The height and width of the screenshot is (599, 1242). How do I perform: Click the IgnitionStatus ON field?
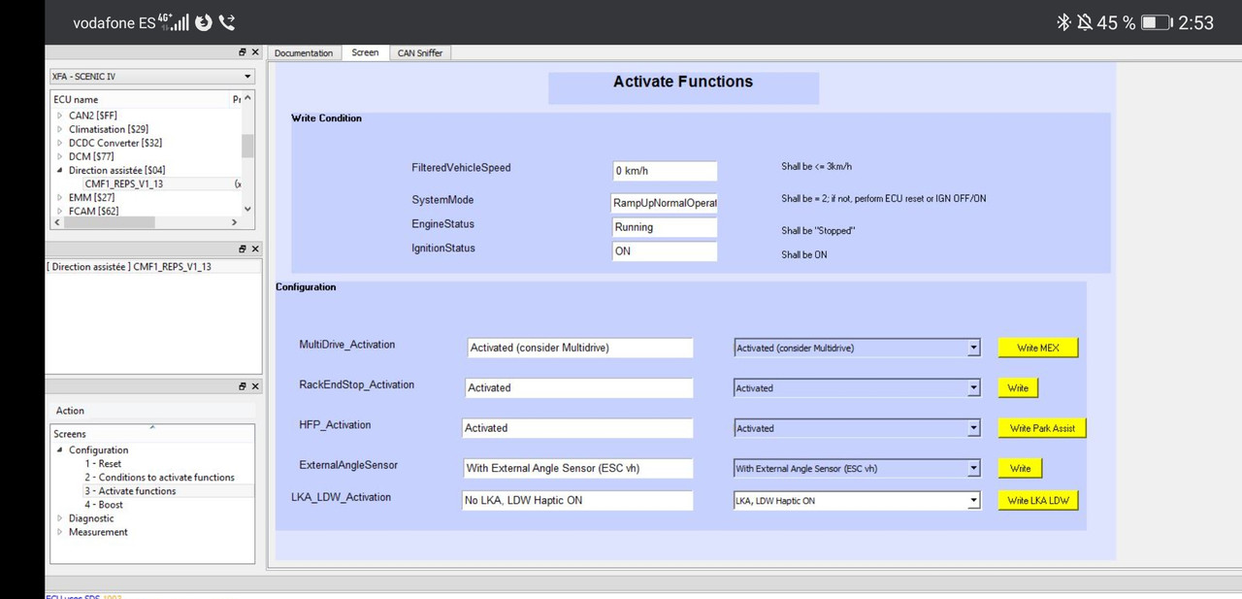click(x=665, y=251)
